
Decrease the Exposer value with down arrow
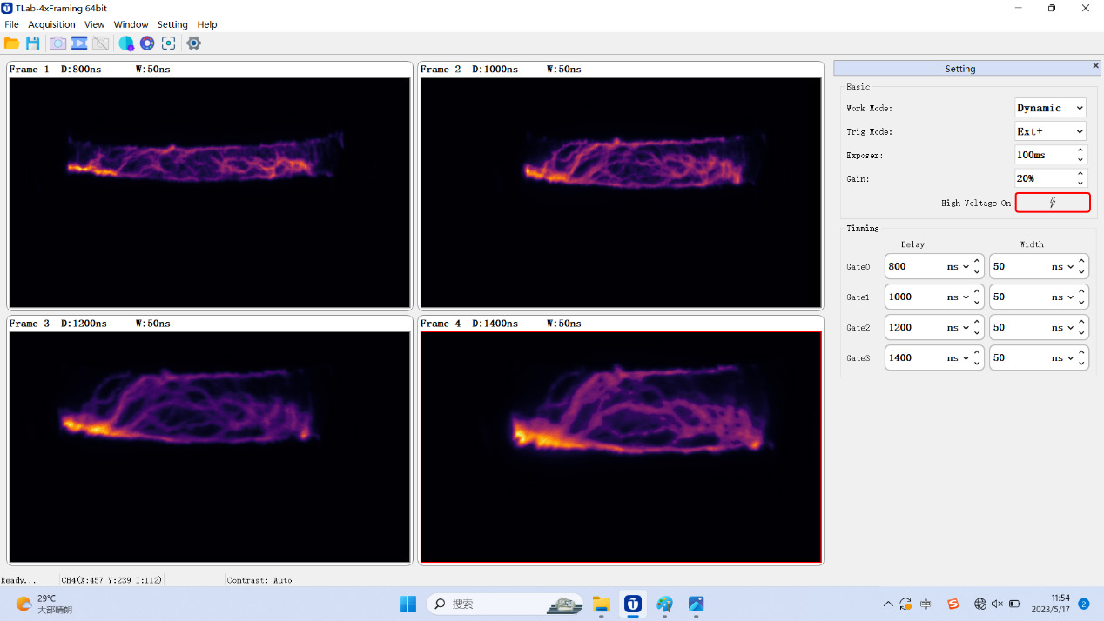(1080, 160)
